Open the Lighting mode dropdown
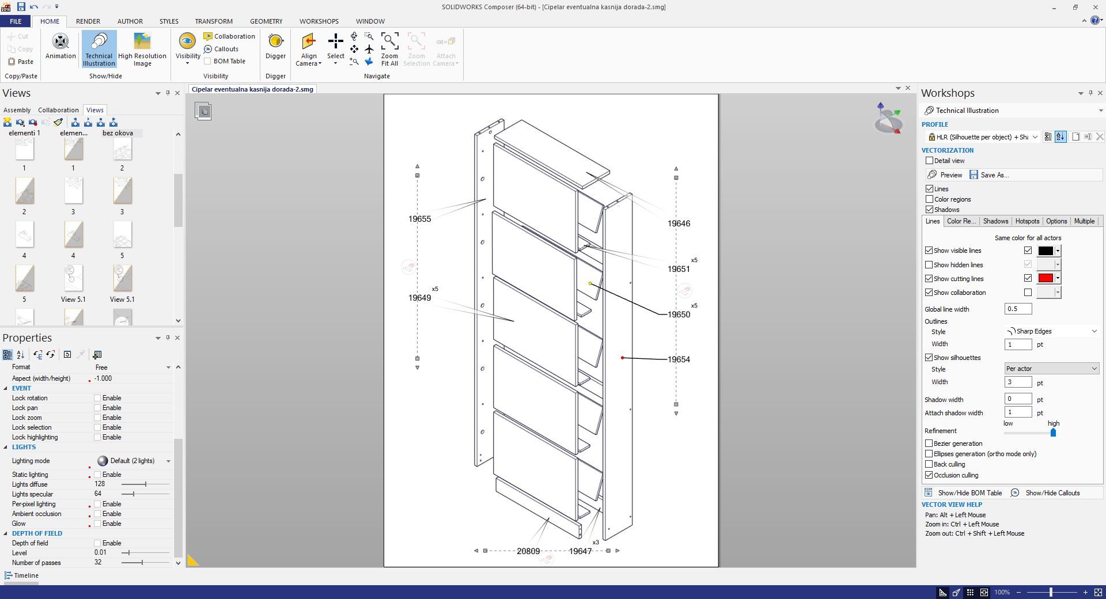The height and width of the screenshot is (599, 1106). click(168, 461)
